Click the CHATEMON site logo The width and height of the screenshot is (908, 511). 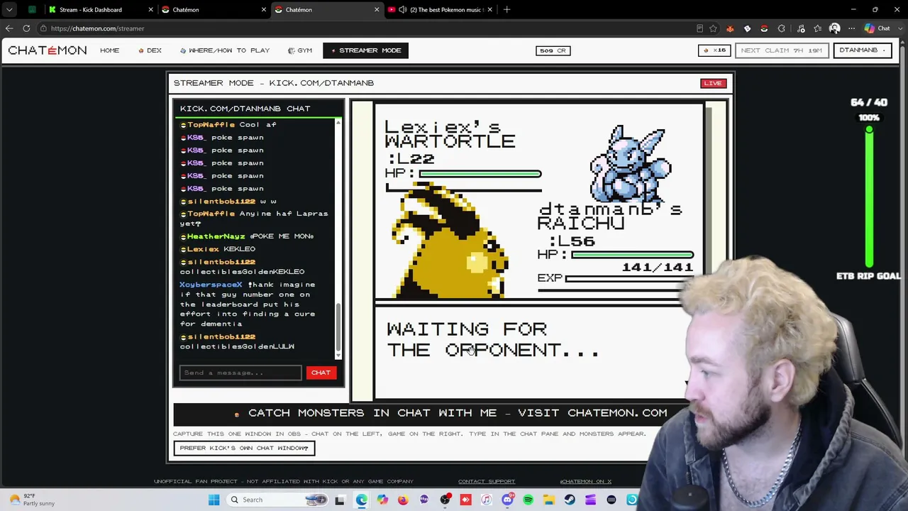tap(47, 50)
